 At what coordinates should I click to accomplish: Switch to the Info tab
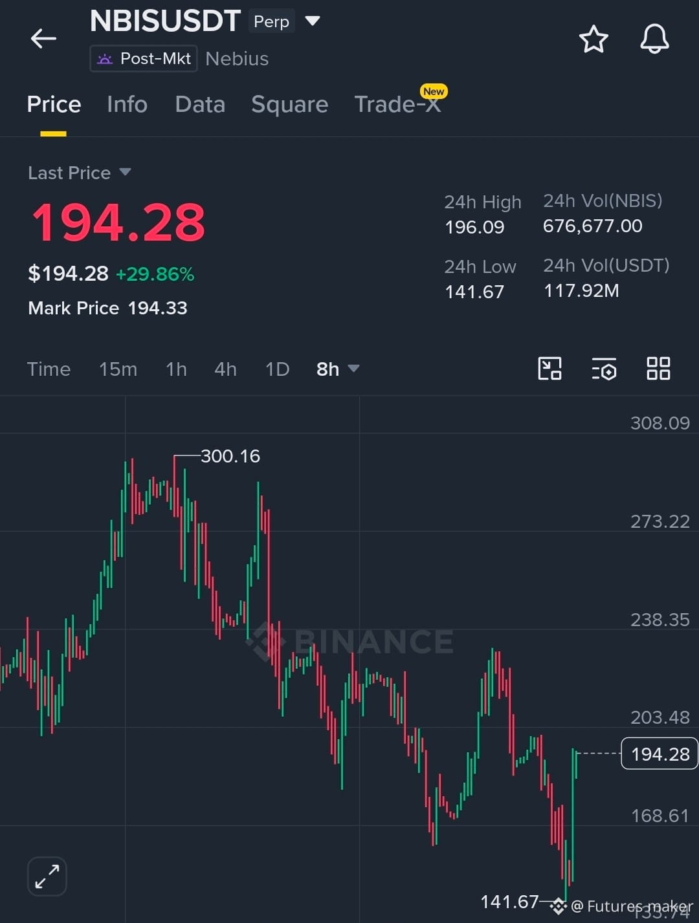(x=127, y=104)
